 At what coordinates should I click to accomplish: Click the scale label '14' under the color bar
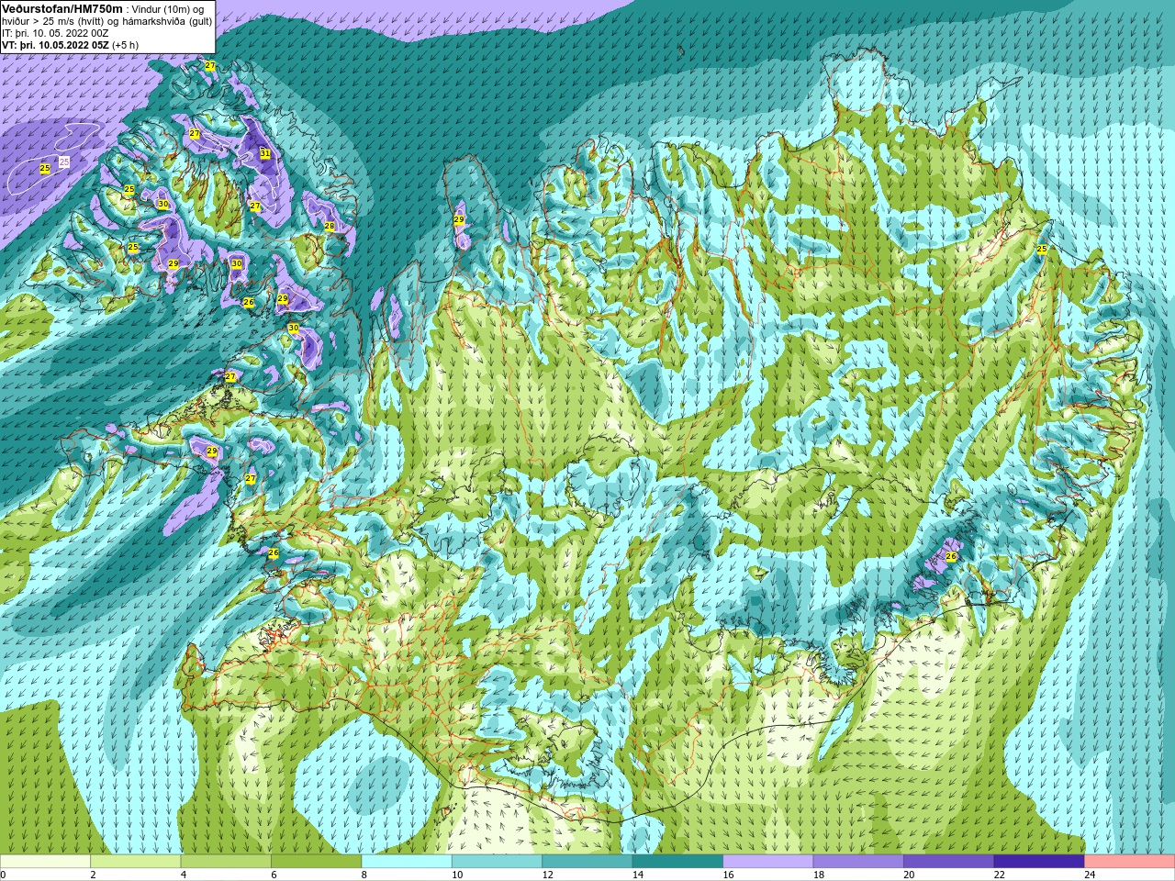click(638, 875)
